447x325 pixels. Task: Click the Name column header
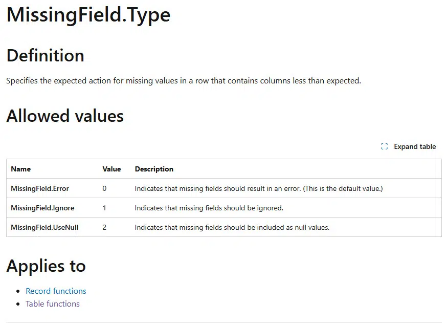click(x=20, y=169)
